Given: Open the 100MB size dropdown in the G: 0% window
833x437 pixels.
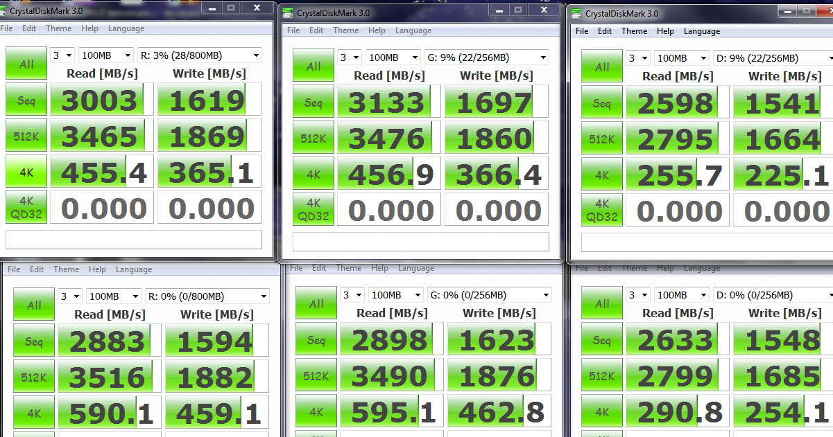Looking at the screenshot, I should click(x=396, y=294).
